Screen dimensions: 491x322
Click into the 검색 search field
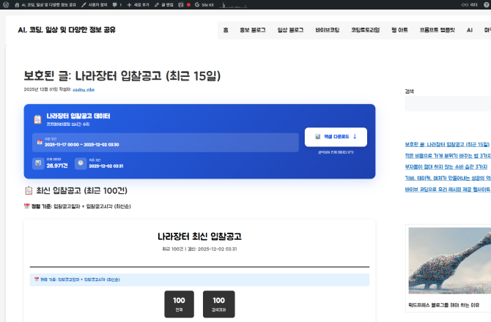[x=447, y=104]
